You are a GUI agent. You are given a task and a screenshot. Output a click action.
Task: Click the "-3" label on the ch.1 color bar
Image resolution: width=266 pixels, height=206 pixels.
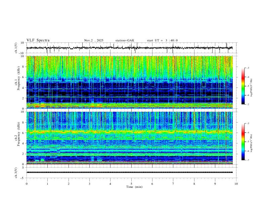[x=248, y=68]
